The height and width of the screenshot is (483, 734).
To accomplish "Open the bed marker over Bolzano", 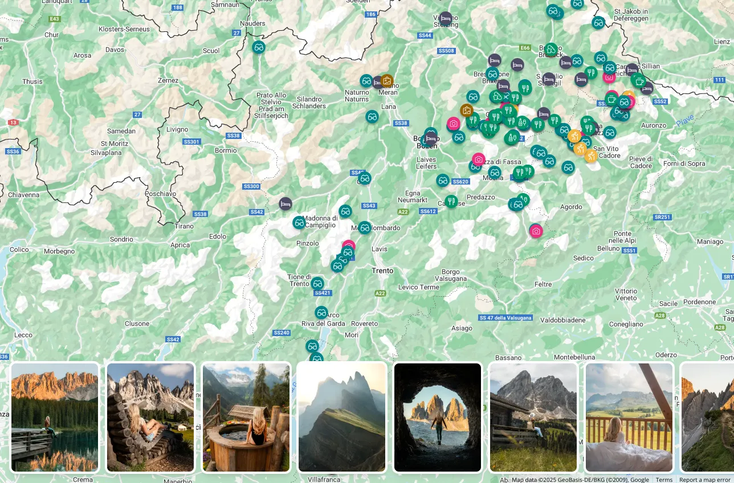I will click(x=431, y=138).
